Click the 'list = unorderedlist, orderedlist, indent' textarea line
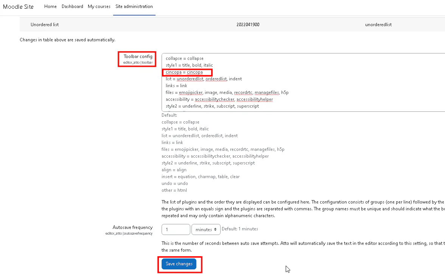Image resolution: width=445 pixels, height=274 pixels. pos(204,79)
